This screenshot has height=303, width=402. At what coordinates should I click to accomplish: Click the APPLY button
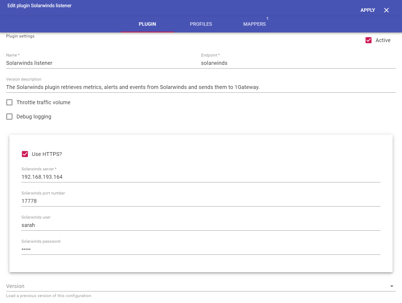[x=368, y=10]
